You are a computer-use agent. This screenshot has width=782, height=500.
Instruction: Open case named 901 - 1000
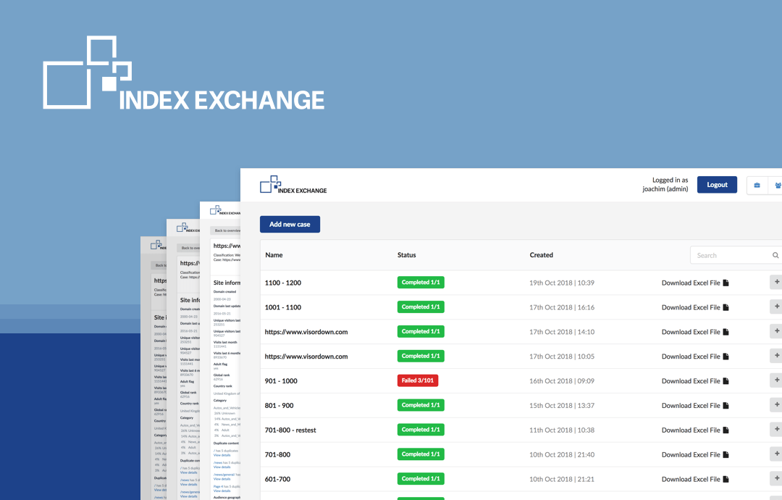pyautogui.click(x=281, y=380)
